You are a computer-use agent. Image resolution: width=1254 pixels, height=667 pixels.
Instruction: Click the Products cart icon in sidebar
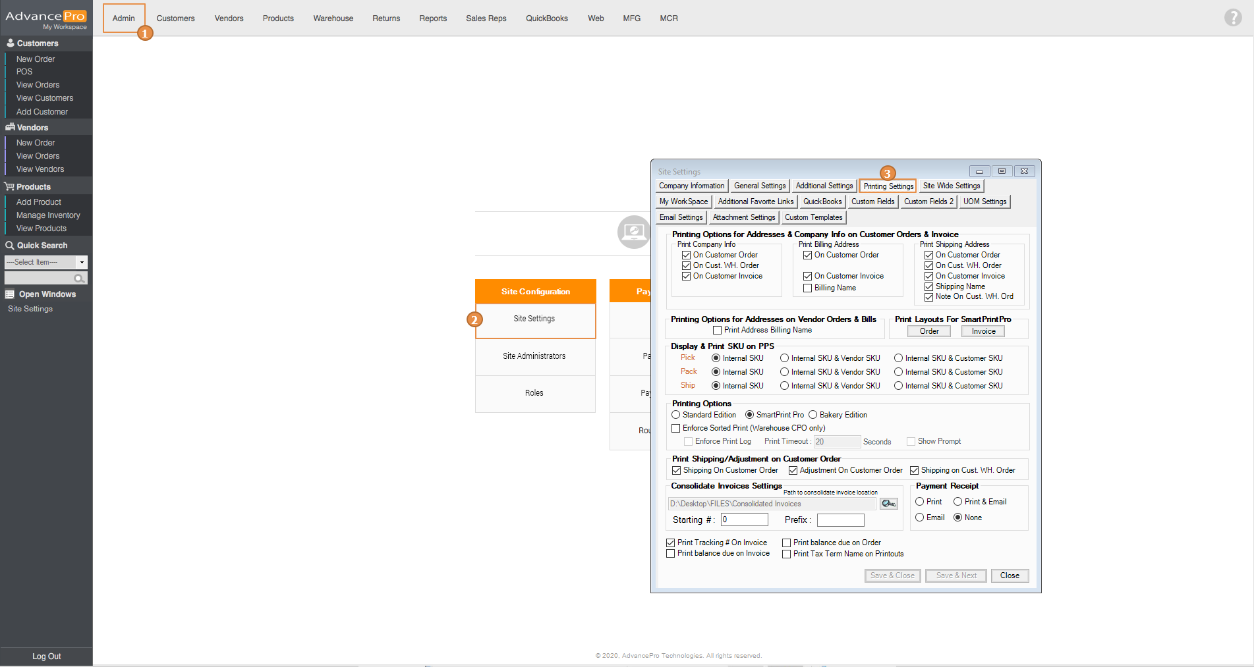pos(10,186)
